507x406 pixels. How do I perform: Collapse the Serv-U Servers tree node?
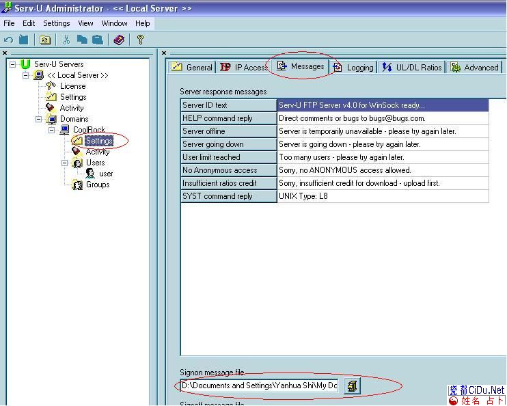tap(13, 64)
